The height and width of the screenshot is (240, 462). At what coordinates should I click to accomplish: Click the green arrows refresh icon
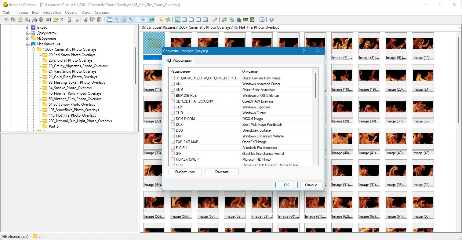pos(168,20)
